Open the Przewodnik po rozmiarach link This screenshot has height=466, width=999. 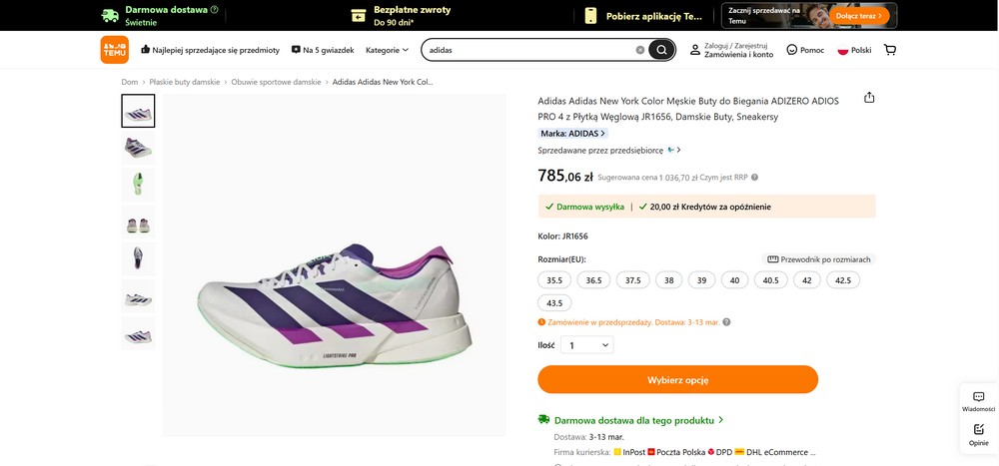click(819, 259)
